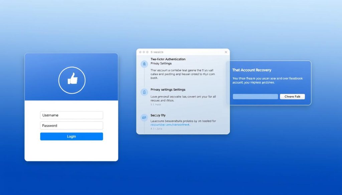Click the first gray window dot
This screenshot has height=195, width=342.
point(140,52)
